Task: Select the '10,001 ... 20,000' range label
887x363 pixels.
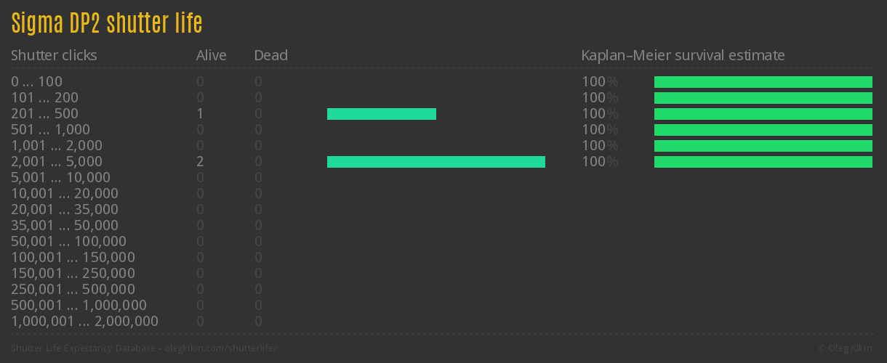Action: tap(65, 194)
